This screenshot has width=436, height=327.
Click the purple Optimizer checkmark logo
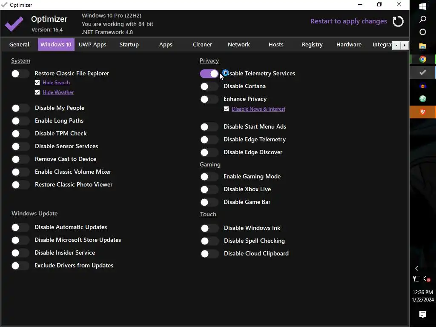[x=14, y=24]
